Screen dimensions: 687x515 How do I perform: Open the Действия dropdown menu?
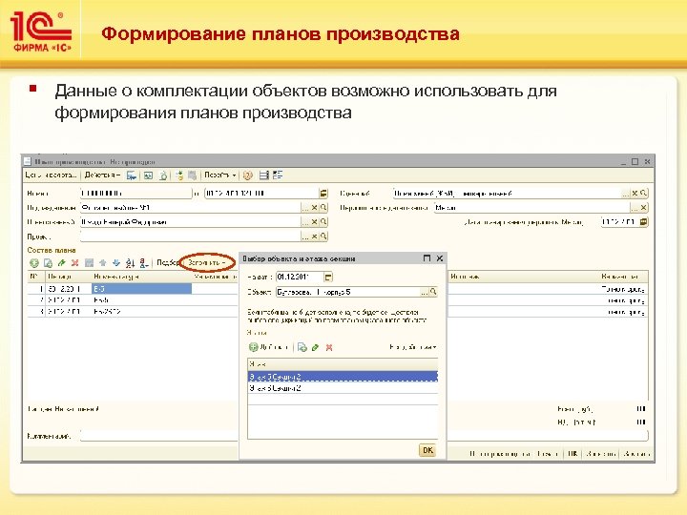coord(102,175)
